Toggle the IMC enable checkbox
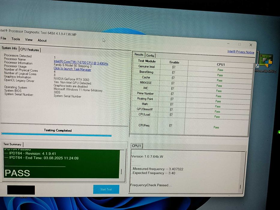 pyautogui.click(x=173, y=88)
